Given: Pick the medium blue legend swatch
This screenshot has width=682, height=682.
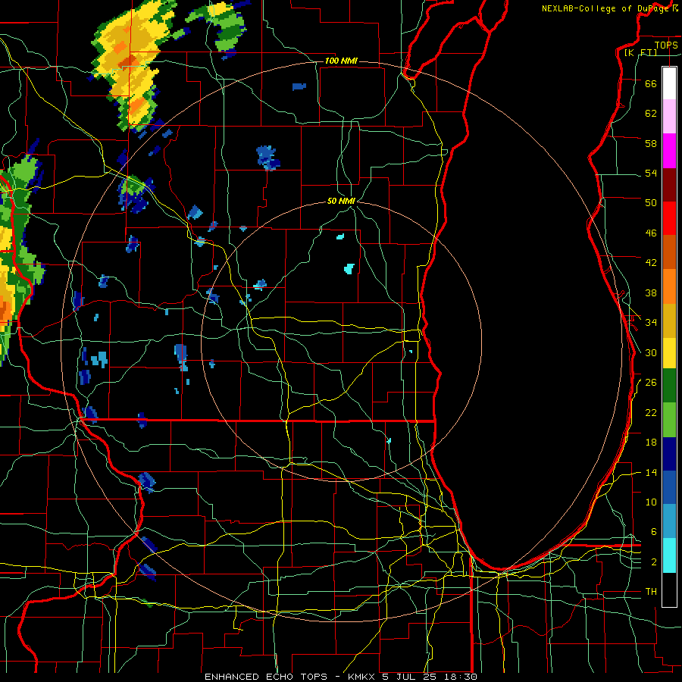Looking at the screenshot, I should tap(669, 487).
